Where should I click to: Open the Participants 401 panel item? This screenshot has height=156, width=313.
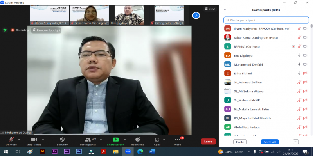(x=91, y=140)
